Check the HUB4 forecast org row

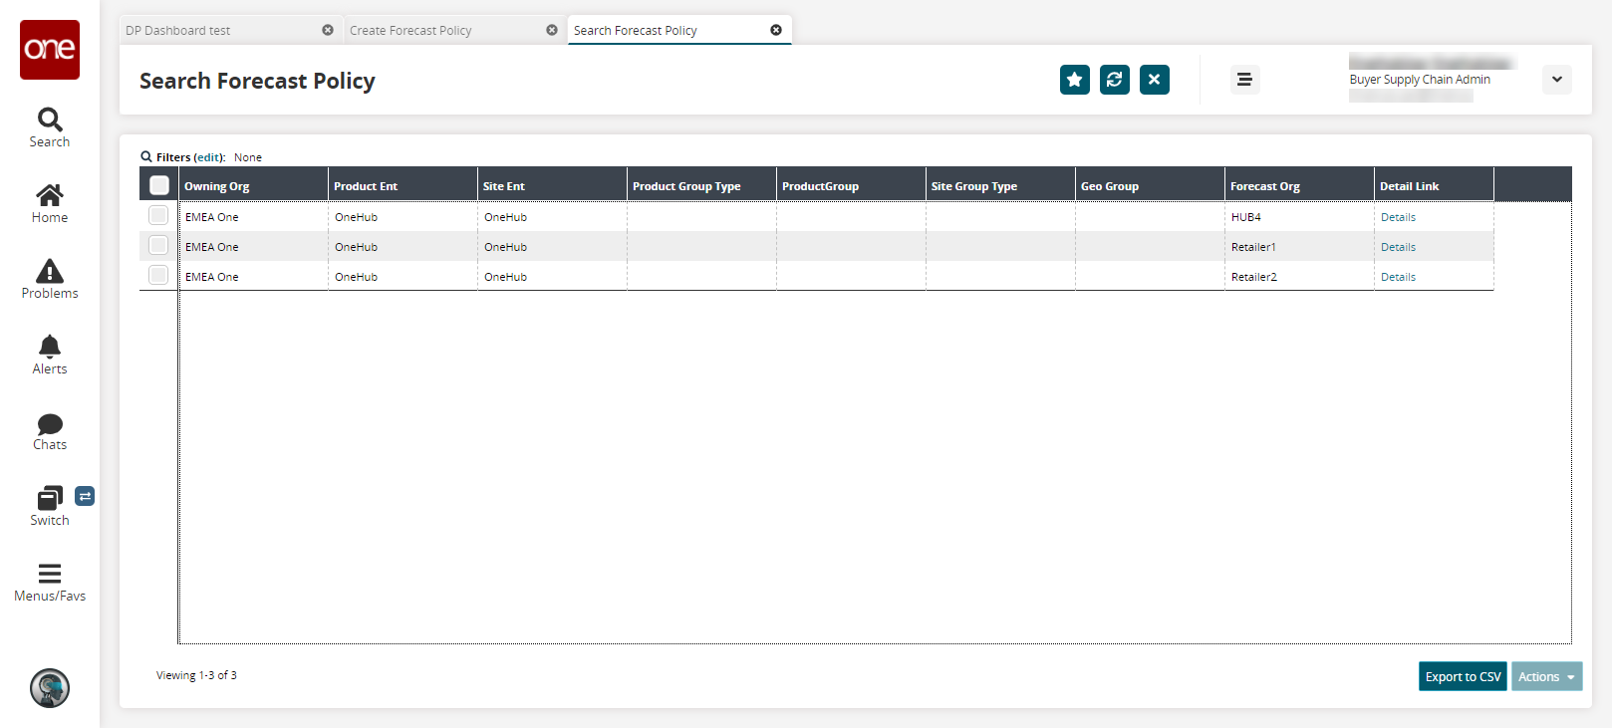[158, 215]
